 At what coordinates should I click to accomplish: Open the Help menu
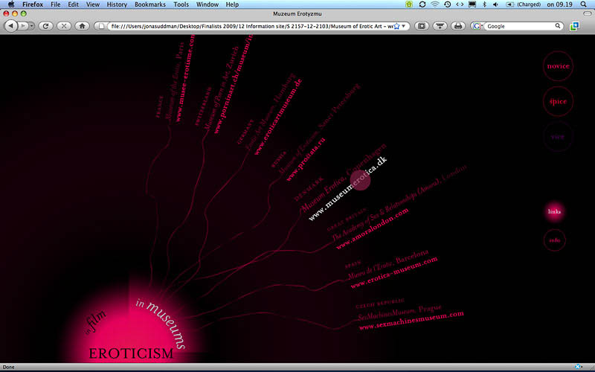pyautogui.click(x=232, y=4)
